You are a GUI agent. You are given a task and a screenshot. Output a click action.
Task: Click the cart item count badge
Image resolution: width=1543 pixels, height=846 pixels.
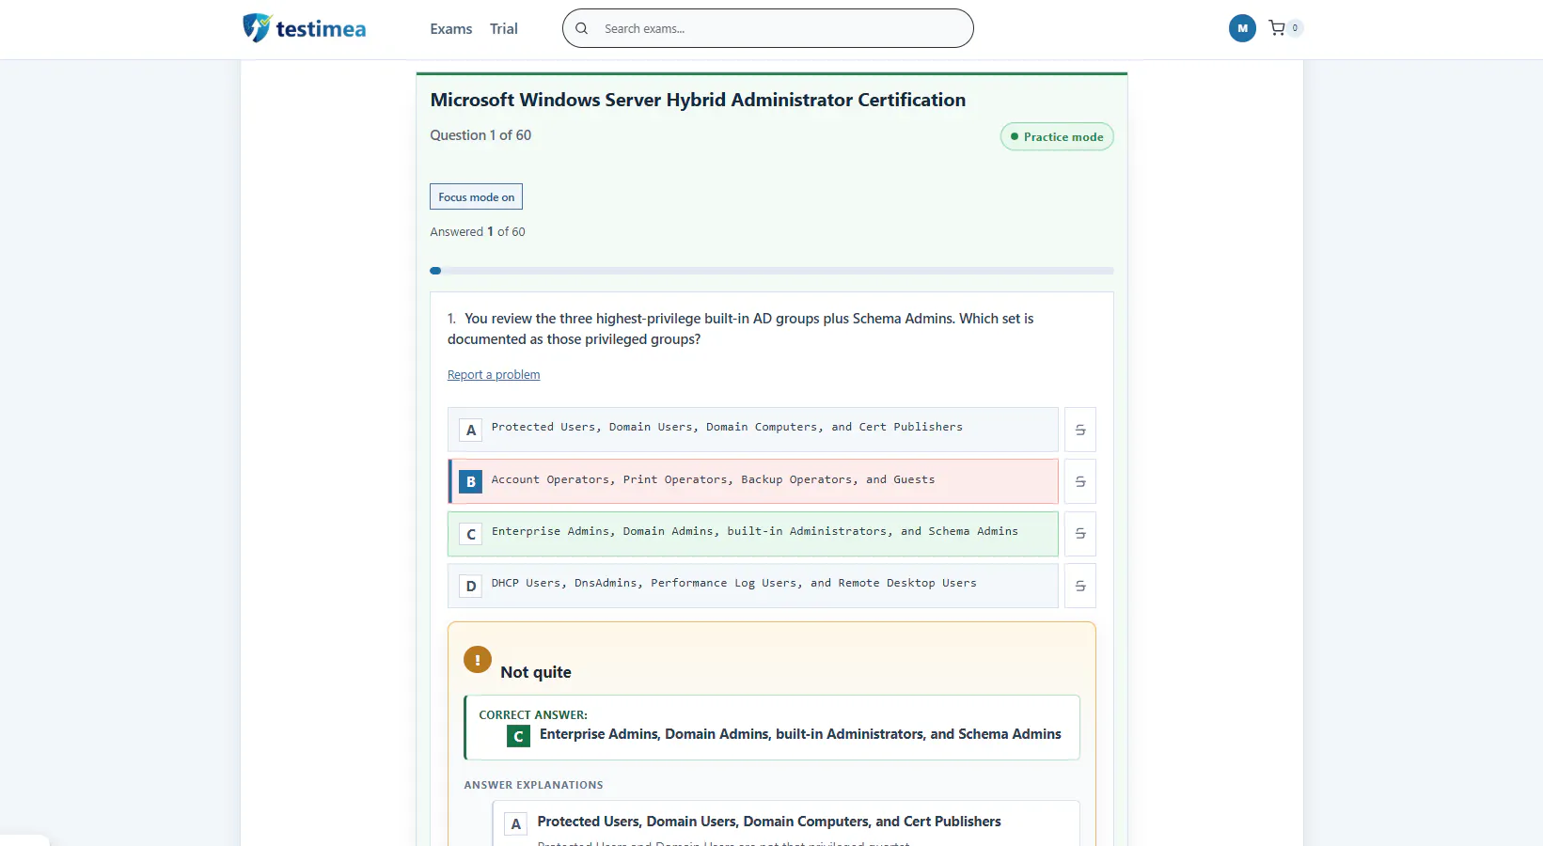(1295, 28)
